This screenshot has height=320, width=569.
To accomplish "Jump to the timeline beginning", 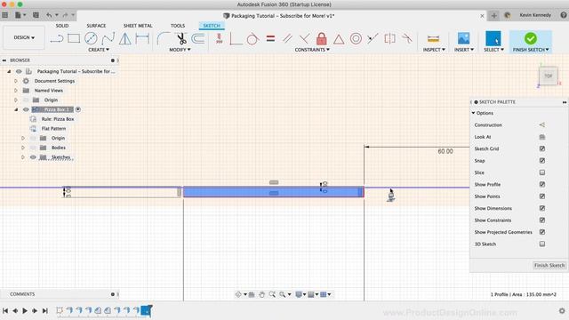I will tap(5, 311).
